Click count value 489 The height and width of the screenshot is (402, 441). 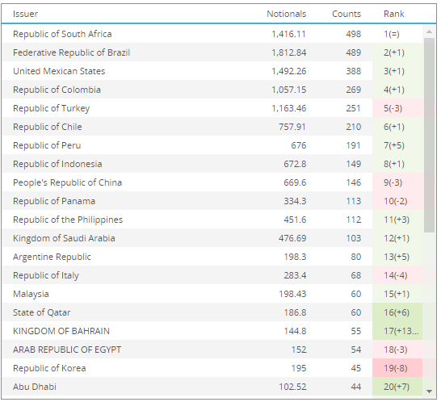click(353, 52)
